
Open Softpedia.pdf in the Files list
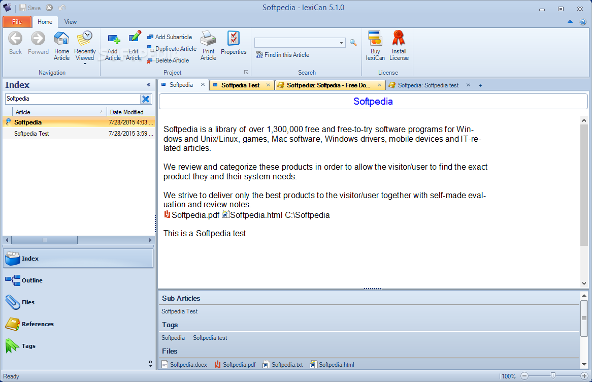tap(235, 365)
